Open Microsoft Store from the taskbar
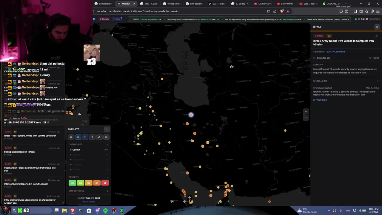 (89, 211)
